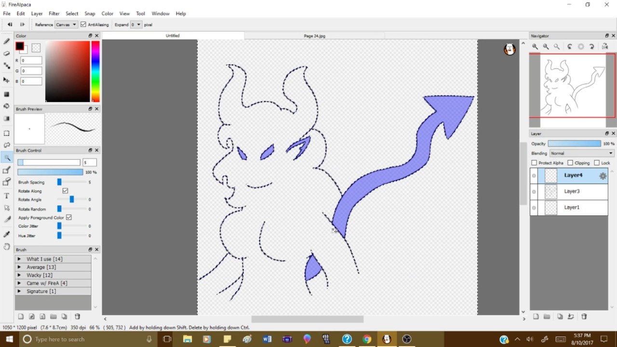Open the Layer menu

37,13
